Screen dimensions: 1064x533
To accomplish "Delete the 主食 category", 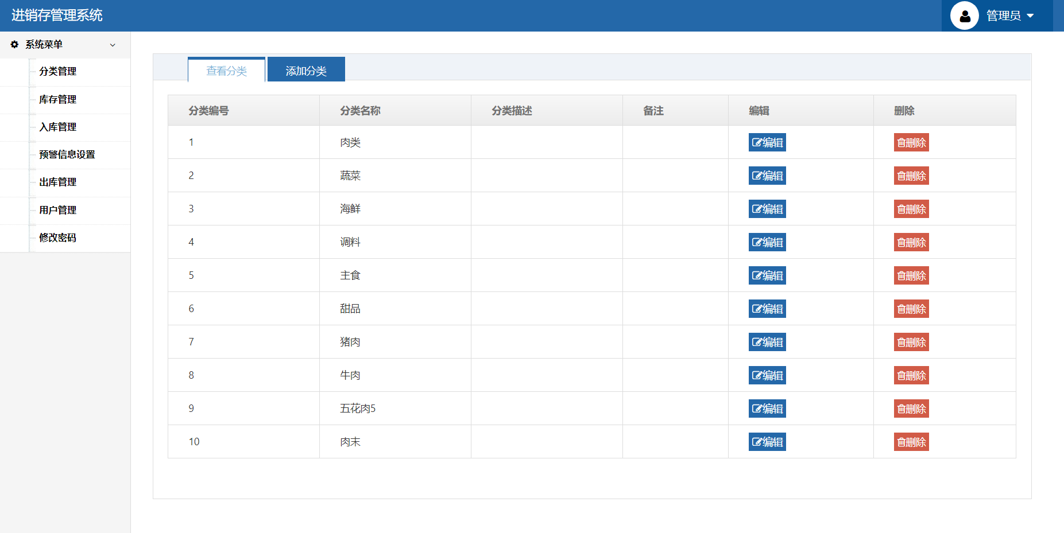I will coord(911,275).
